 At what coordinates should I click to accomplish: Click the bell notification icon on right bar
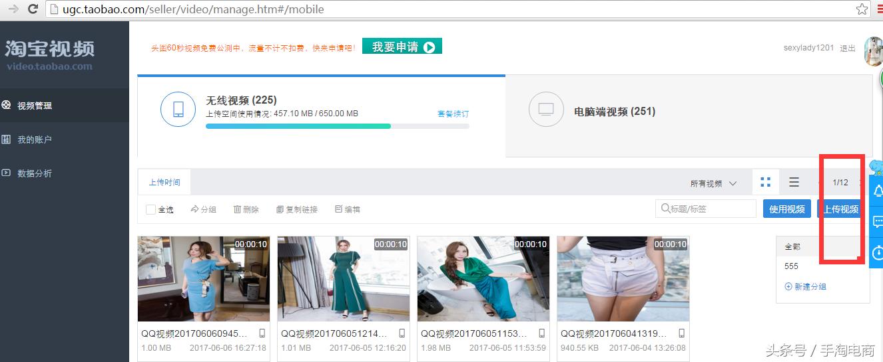tap(877, 191)
